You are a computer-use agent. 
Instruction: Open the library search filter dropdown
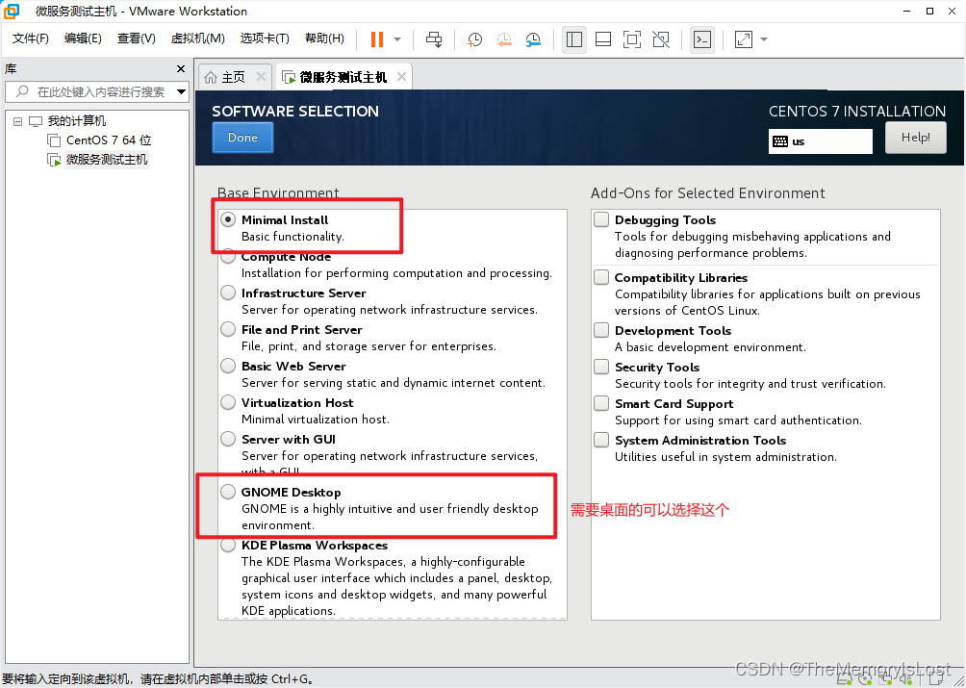[x=181, y=91]
